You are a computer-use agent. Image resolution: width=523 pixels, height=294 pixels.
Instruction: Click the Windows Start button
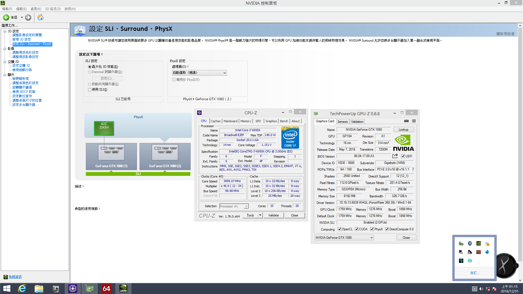click(7, 289)
